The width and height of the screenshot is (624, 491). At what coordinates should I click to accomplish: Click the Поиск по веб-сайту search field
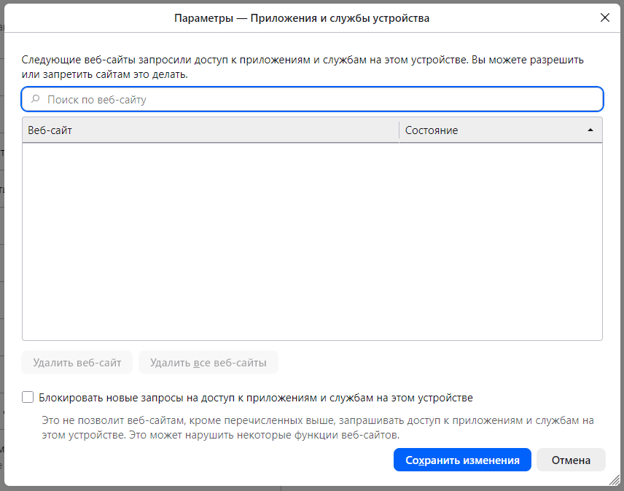(x=313, y=99)
